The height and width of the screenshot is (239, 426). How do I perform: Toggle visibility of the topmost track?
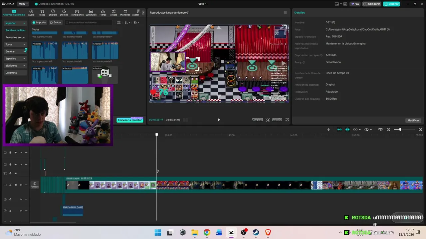(x=16, y=153)
